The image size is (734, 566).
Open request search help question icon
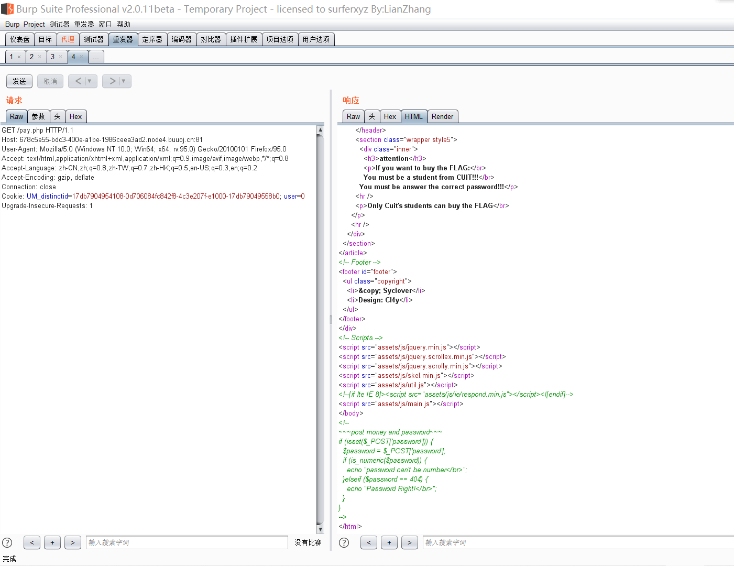pos(7,542)
